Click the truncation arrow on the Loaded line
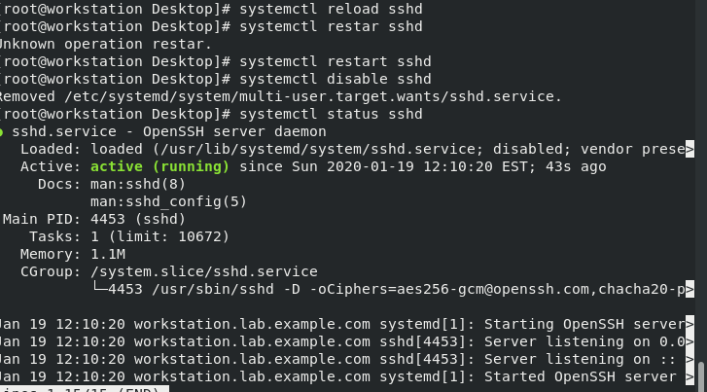The image size is (707, 392). [689, 149]
